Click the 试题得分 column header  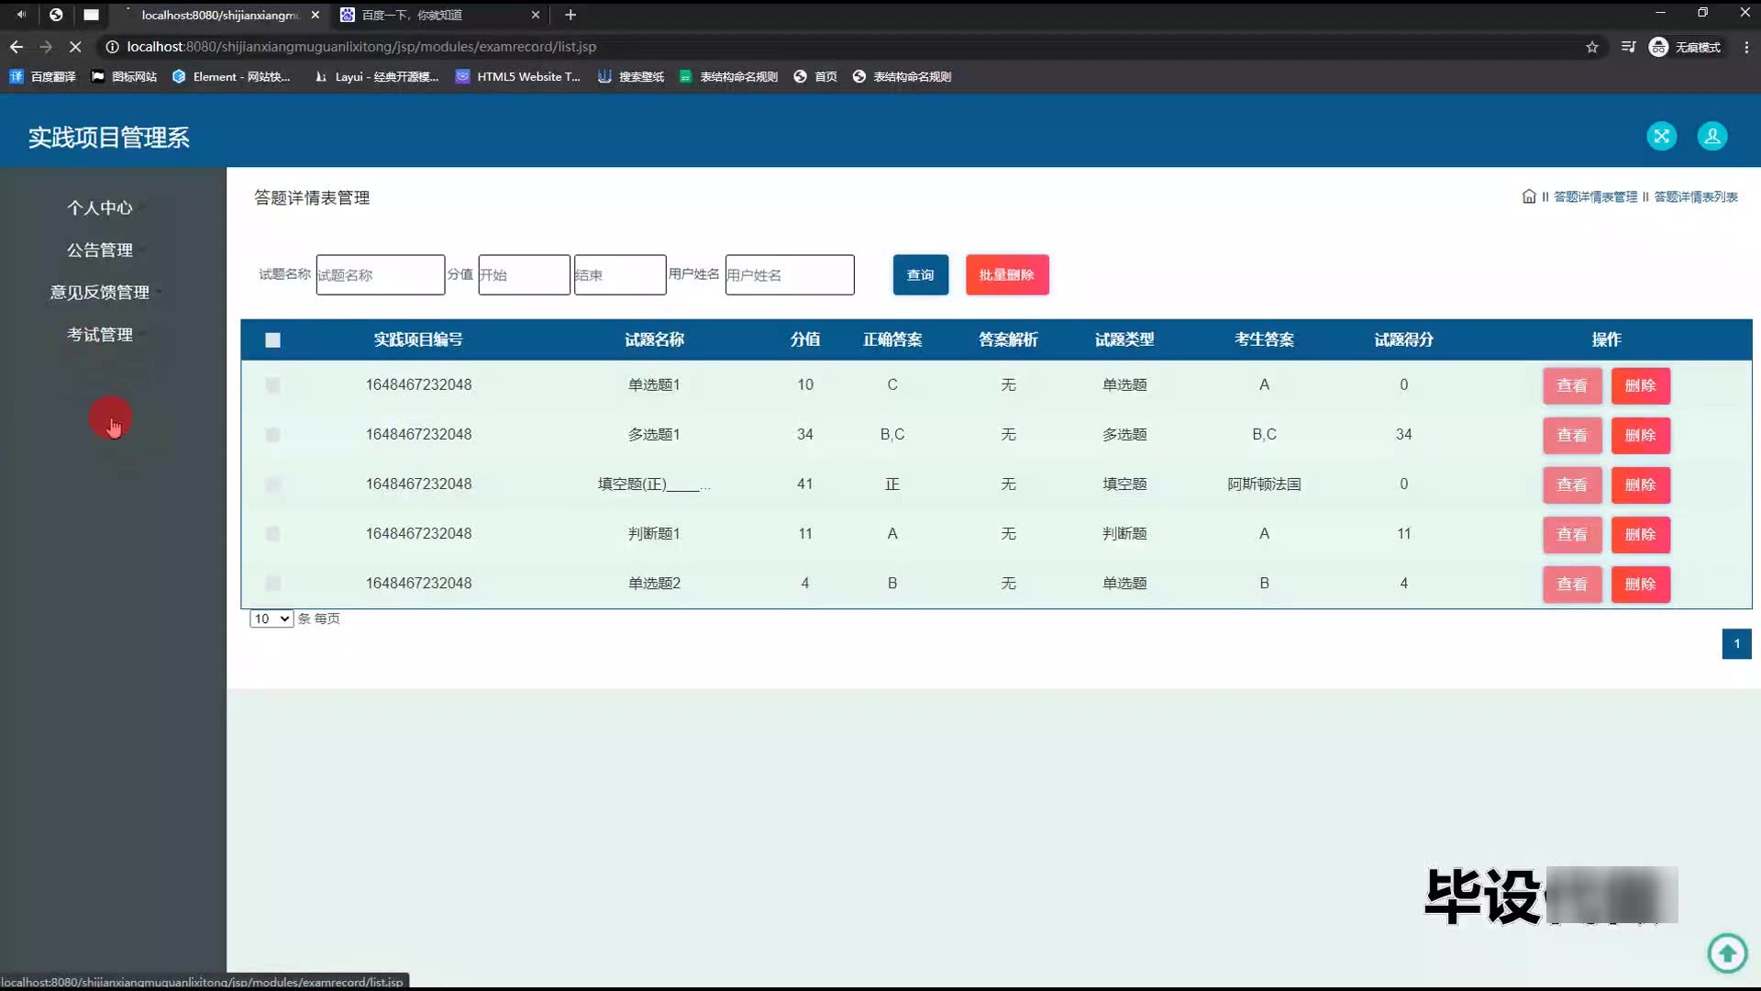[1403, 340]
